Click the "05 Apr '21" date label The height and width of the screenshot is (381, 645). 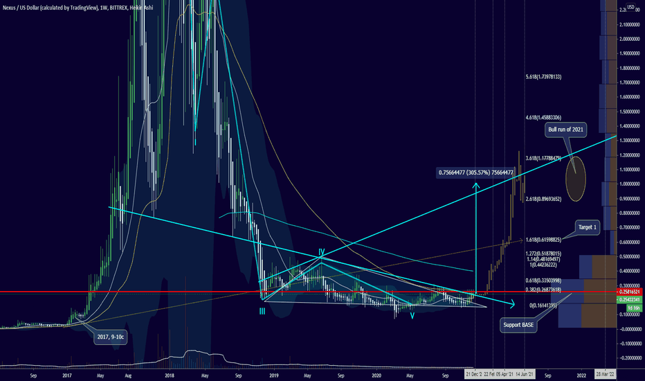point(505,375)
